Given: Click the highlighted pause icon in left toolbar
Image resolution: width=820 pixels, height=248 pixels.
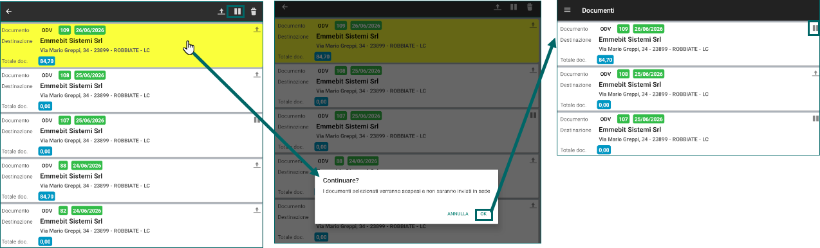Looking at the screenshot, I should (x=238, y=11).
